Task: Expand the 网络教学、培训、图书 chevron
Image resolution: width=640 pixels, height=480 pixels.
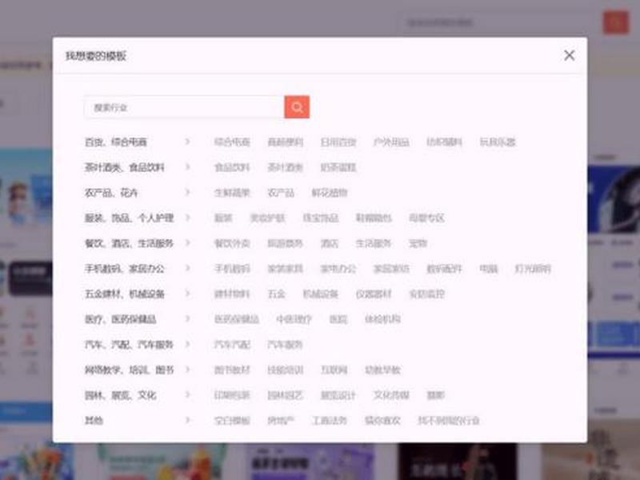Action: pyautogui.click(x=187, y=369)
